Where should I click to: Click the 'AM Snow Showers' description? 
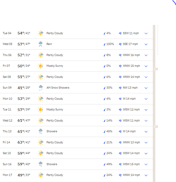pos(58,88)
